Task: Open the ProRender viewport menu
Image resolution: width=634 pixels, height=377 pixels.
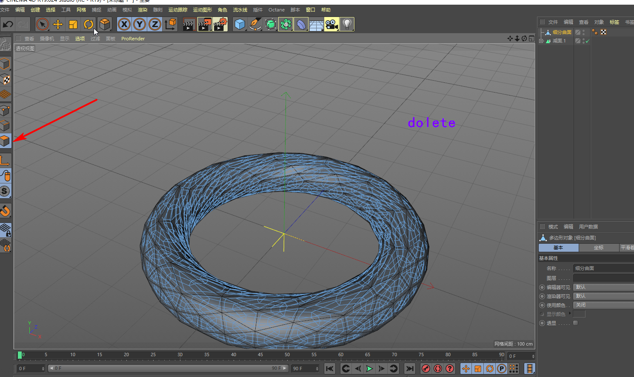Action: pyautogui.click(x=133, y=39)
